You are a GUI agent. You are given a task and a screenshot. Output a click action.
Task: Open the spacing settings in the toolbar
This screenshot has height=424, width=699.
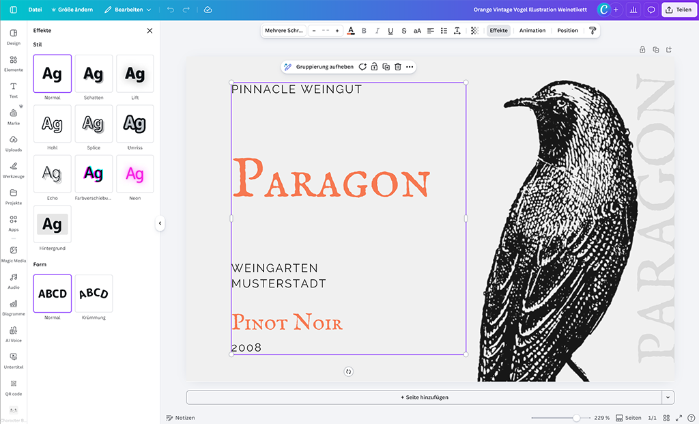pos(457,30)
